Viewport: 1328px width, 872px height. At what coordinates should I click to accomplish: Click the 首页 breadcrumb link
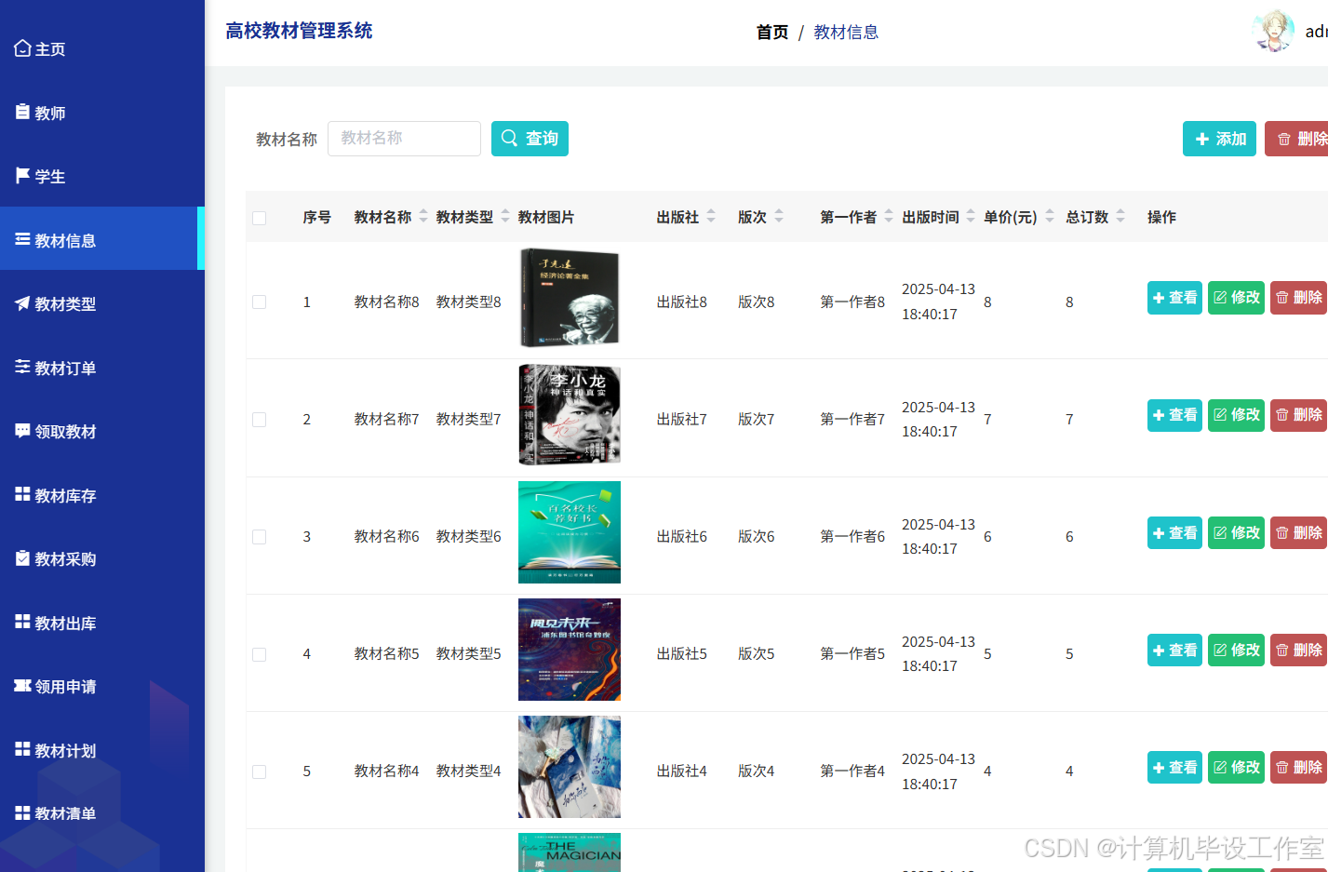click(772, 33)
